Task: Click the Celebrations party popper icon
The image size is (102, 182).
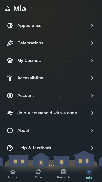Action: (10, 43)
